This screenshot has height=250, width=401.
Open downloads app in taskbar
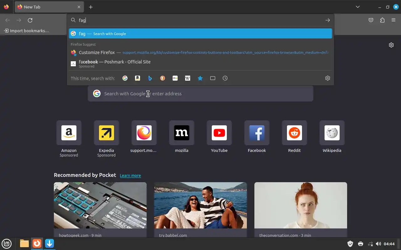49,243
